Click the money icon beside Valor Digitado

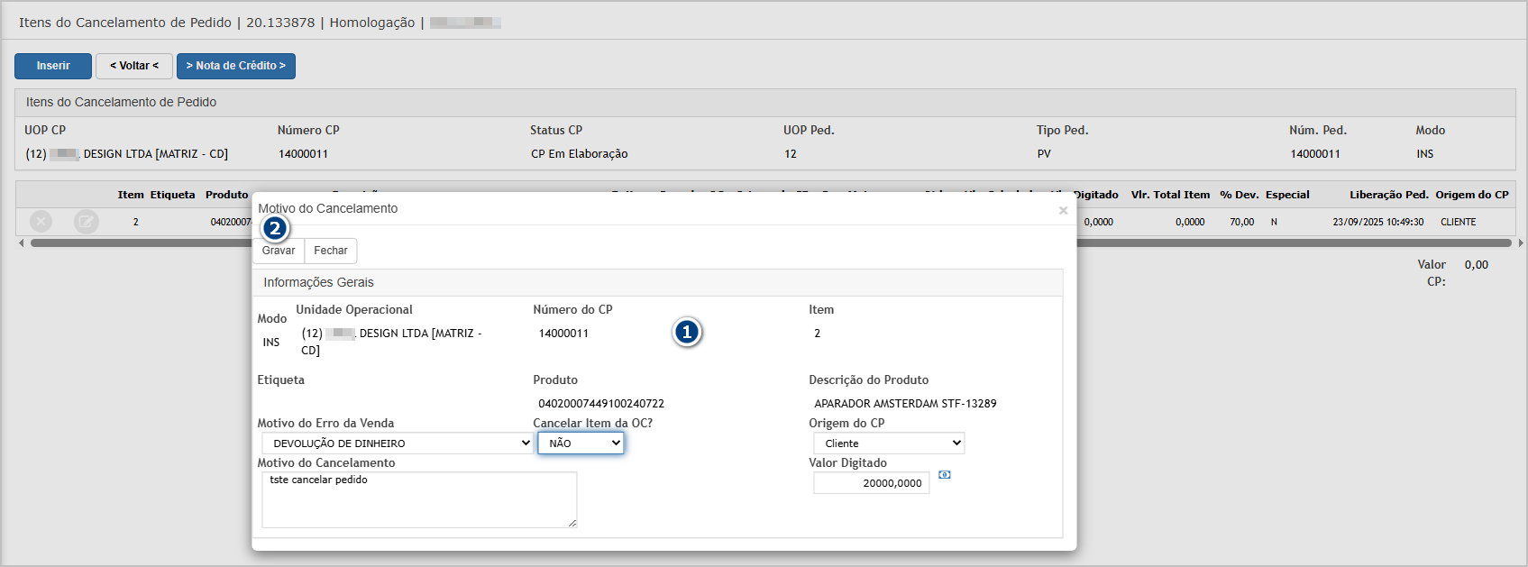[944, 475]
